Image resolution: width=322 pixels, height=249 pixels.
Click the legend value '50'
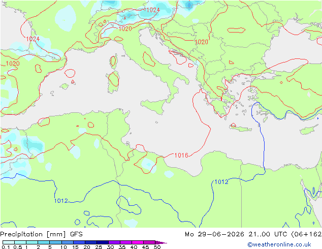coord(157,247)
